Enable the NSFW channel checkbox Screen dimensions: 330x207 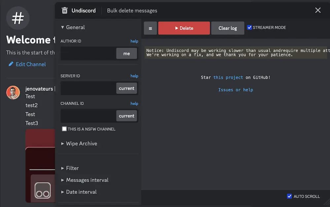(x=64, y=129)
